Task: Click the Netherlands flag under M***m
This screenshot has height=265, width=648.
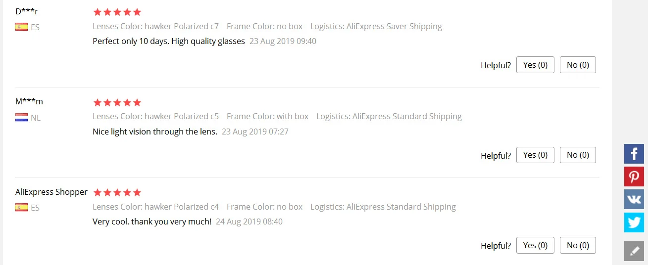Action: (21, 118)
